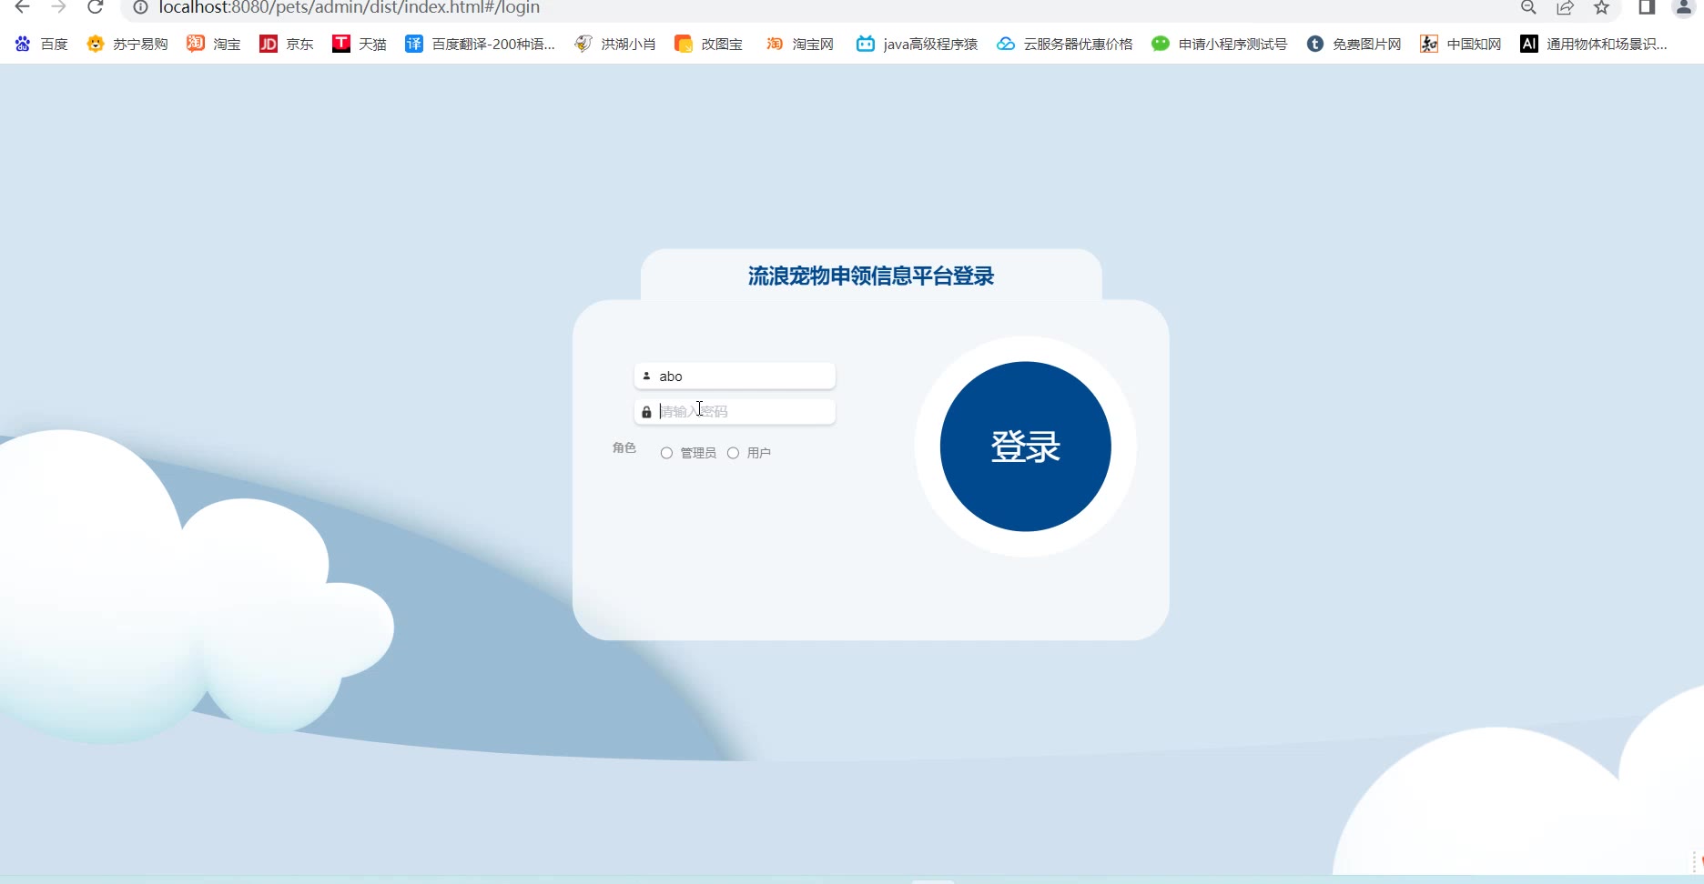Open the 免费图片网 bookmark
Image resolution: width=1704 pixels, height=884 pixels.
click(x=1354, y=44)
